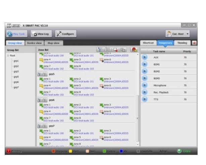
Task: Click the View Log button
Action: click(x=41, y=33)
